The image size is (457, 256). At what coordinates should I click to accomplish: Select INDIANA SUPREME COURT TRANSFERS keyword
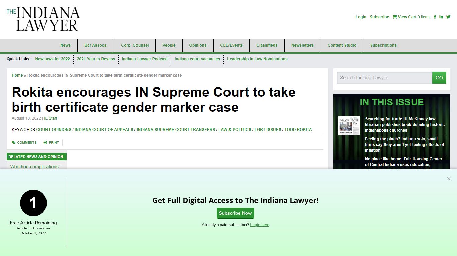176,130
